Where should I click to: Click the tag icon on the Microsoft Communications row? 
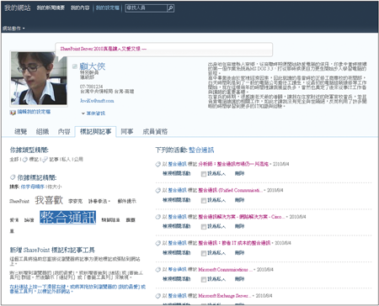coord(158,270)
